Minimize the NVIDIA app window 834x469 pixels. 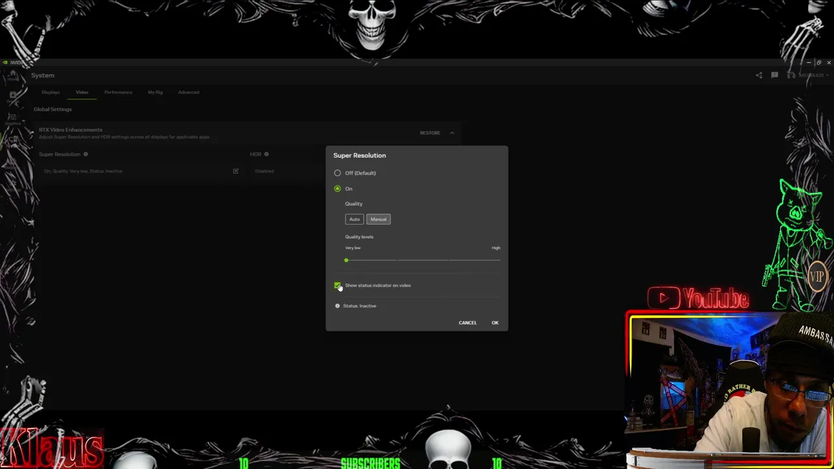pyautogui.click(x=809, y=63)
